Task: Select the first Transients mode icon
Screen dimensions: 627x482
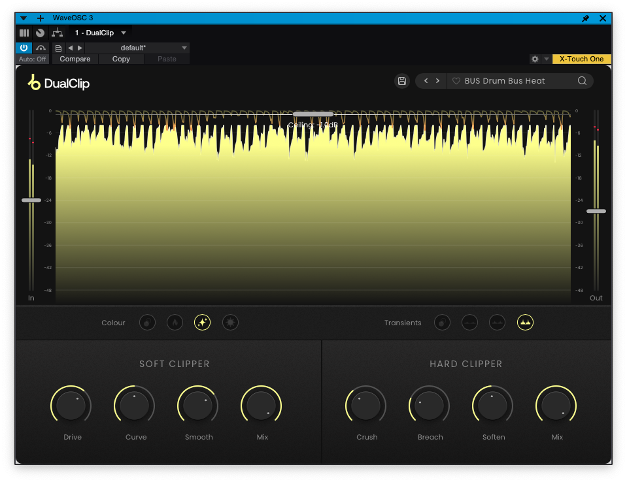Action: point(442,322)
